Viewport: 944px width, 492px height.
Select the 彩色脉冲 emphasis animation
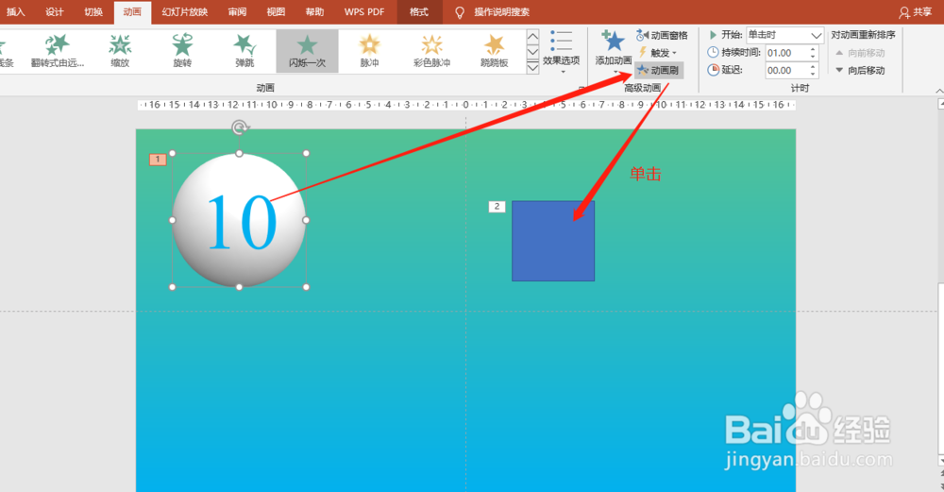pyautogui.click(x=431, y=51)
